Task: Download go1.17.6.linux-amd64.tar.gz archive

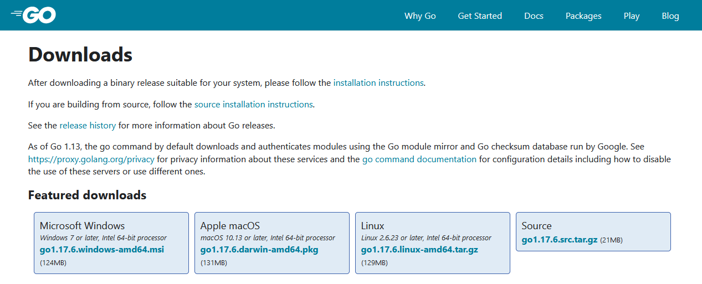Action: tap(419, 250)
